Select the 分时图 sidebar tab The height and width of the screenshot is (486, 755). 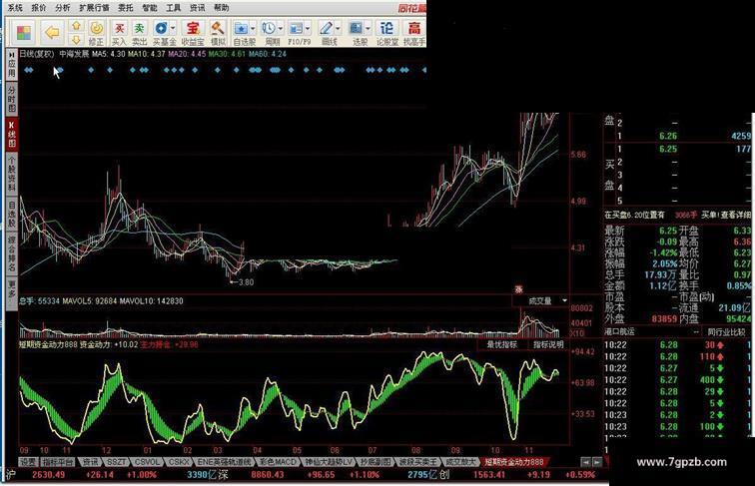tap(12, 99)
